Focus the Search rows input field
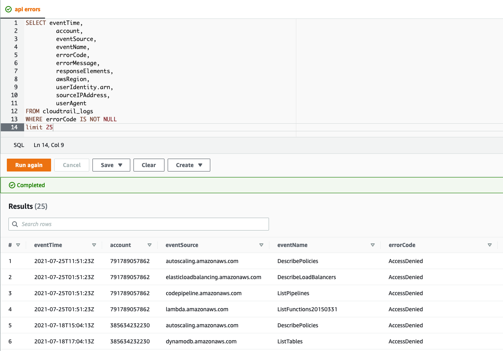503x351 pixels. (x=139, y=224)
